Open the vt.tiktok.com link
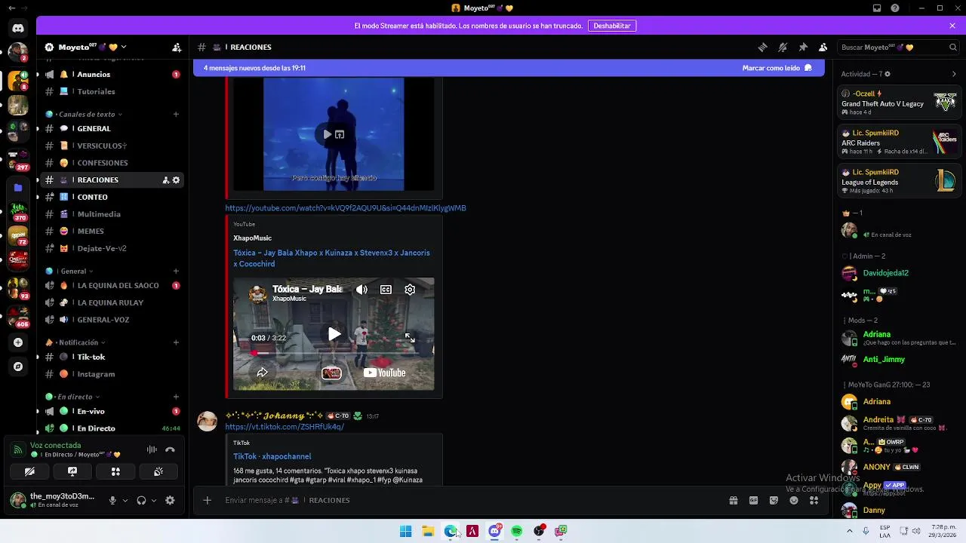The image size is (966, 543). [x=285, y=427]
